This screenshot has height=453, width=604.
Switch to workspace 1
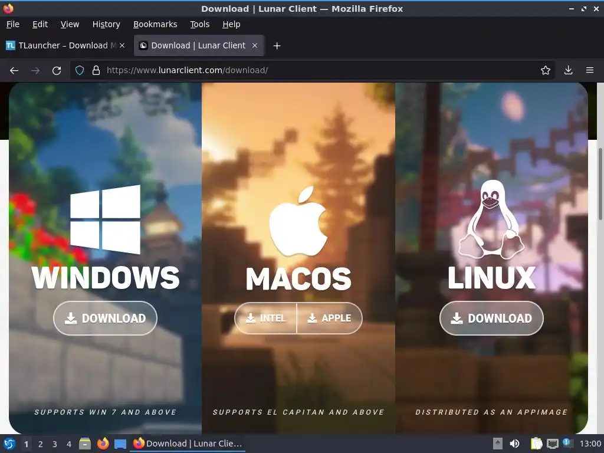[26, 444]
